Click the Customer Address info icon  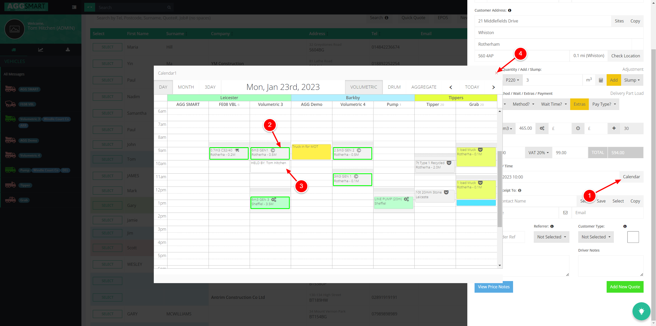(x=510, y=10)
